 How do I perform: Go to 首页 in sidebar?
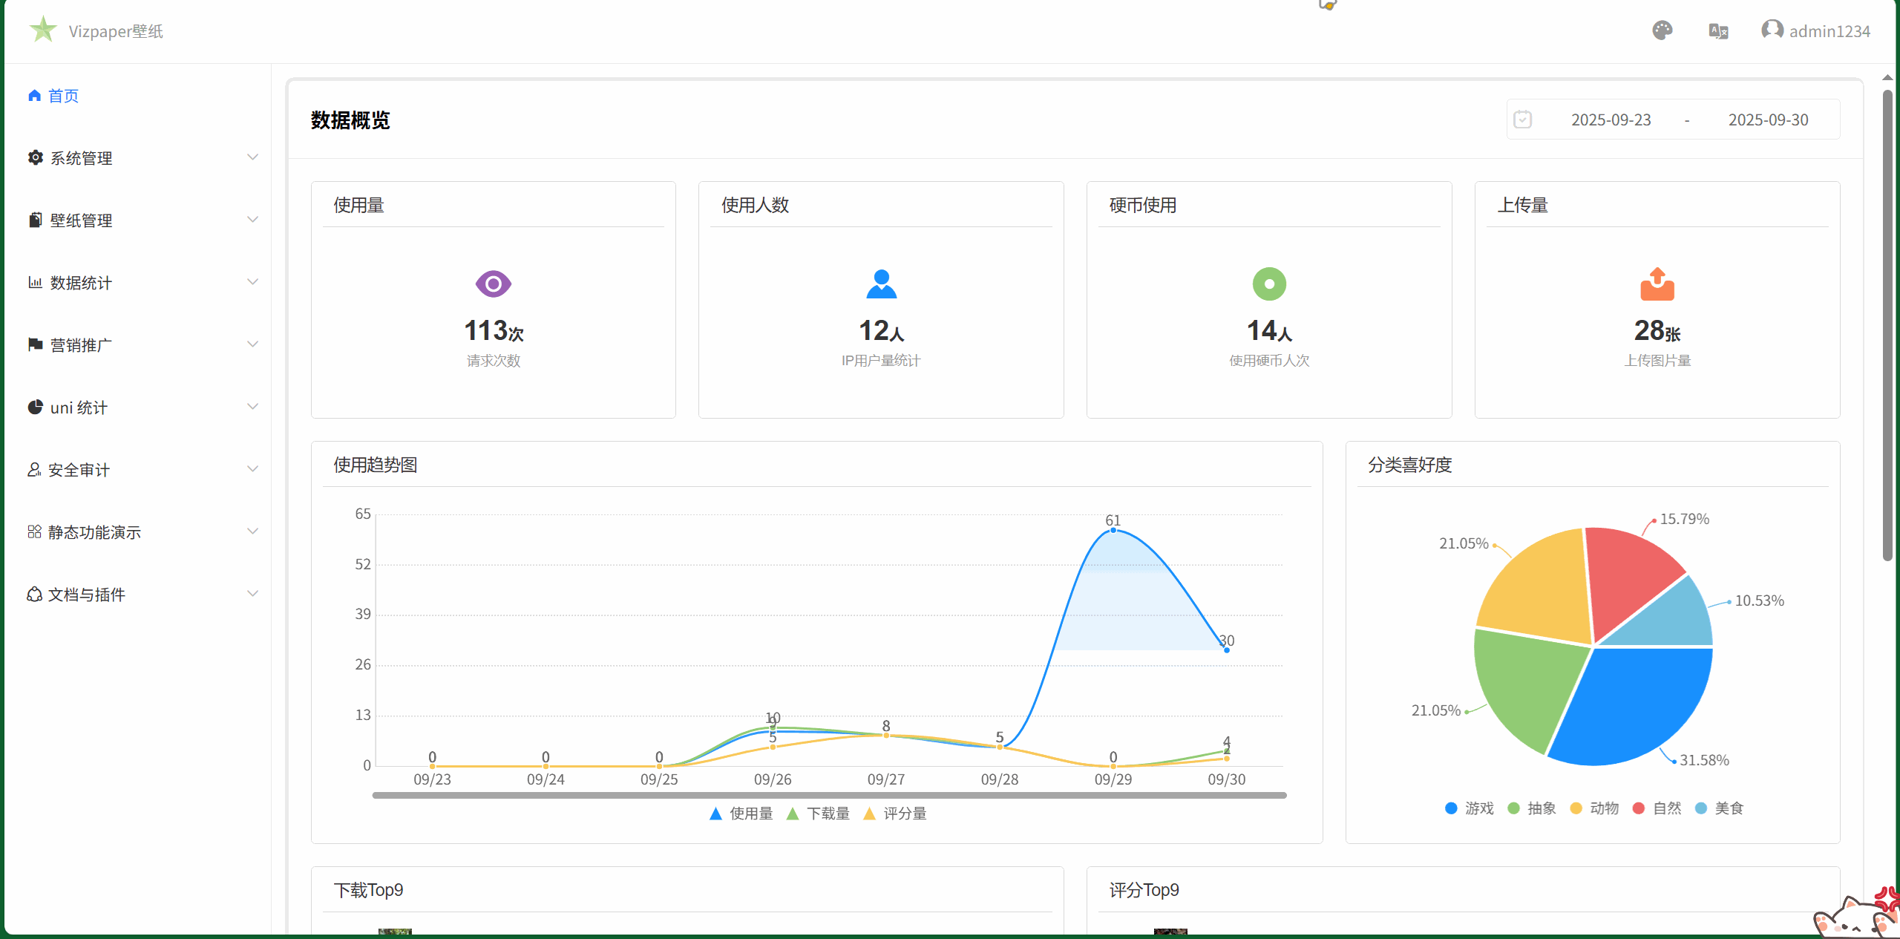tap(62, 96)
